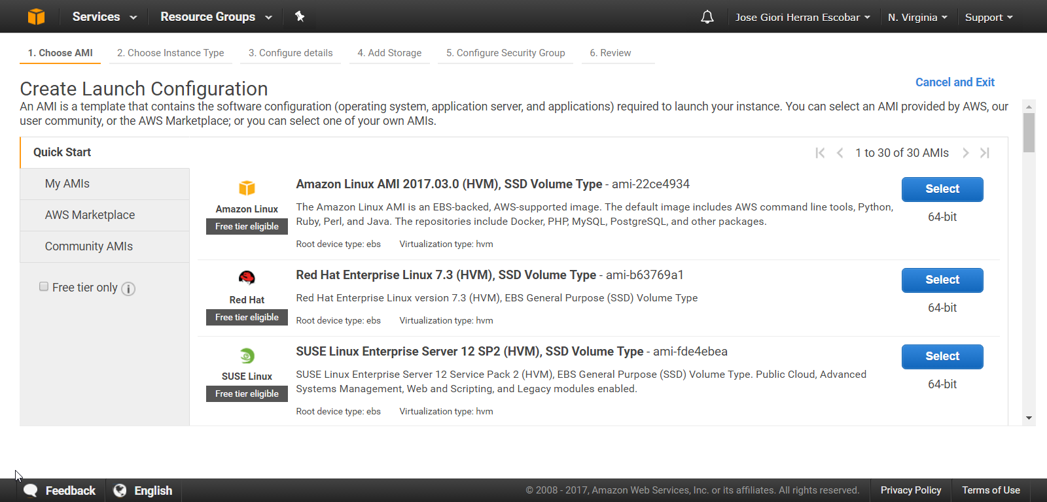Click the AWS console home cube icon

[x=36, y=16]
